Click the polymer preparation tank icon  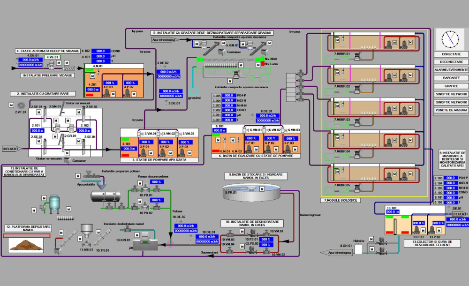tap(106, 196)
